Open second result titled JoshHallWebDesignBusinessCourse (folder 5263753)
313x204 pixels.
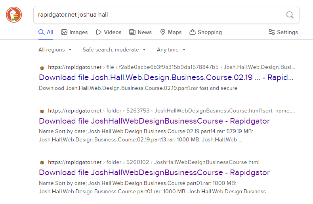(154, 121)
